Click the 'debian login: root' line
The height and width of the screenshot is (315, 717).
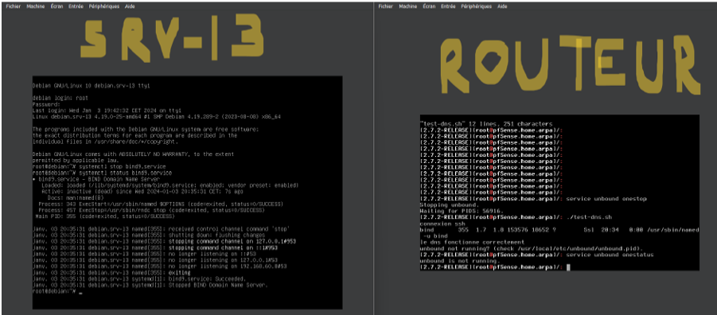click(x=60, y=98)
